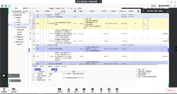177x94 pixels.
Task: Select the 人材机 vertical tab
Action: [x=30, y=28]
